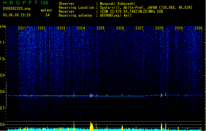Screen dimensions: 206x131
Task: Click the kHz axis unit label
Action: (x=3, y=27)
